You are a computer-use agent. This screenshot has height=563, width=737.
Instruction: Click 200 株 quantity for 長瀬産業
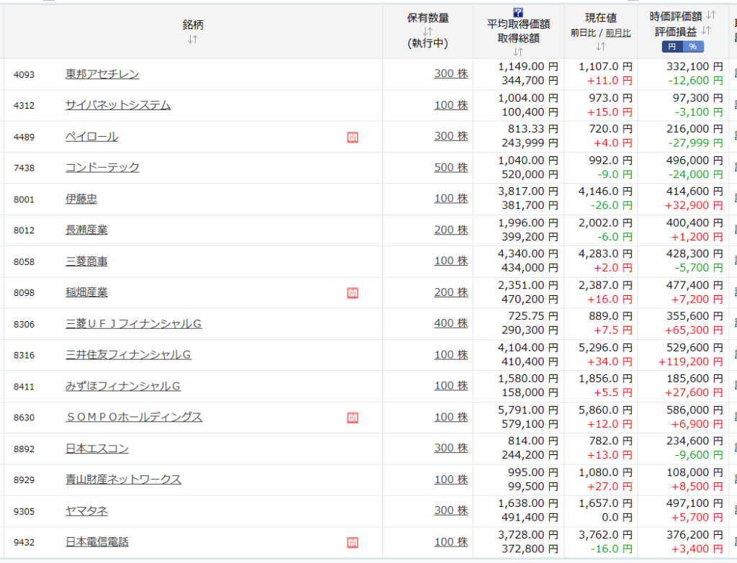(x=451, y=230)
